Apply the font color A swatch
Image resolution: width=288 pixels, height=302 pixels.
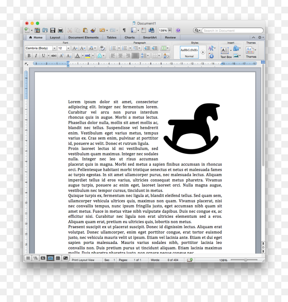click(77, 56)
